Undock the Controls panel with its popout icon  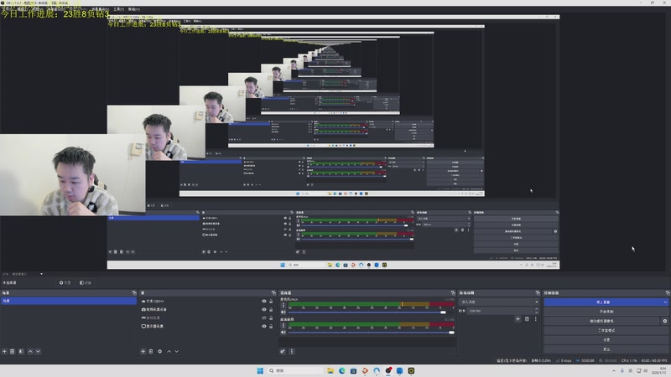pyautogui.click(x=667, y=292)
